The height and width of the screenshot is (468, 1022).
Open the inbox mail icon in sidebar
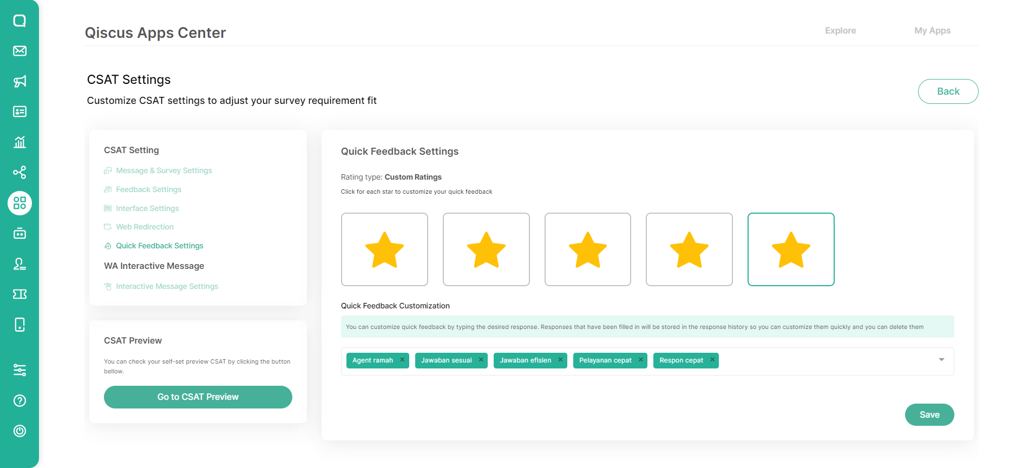coord(19,51)
